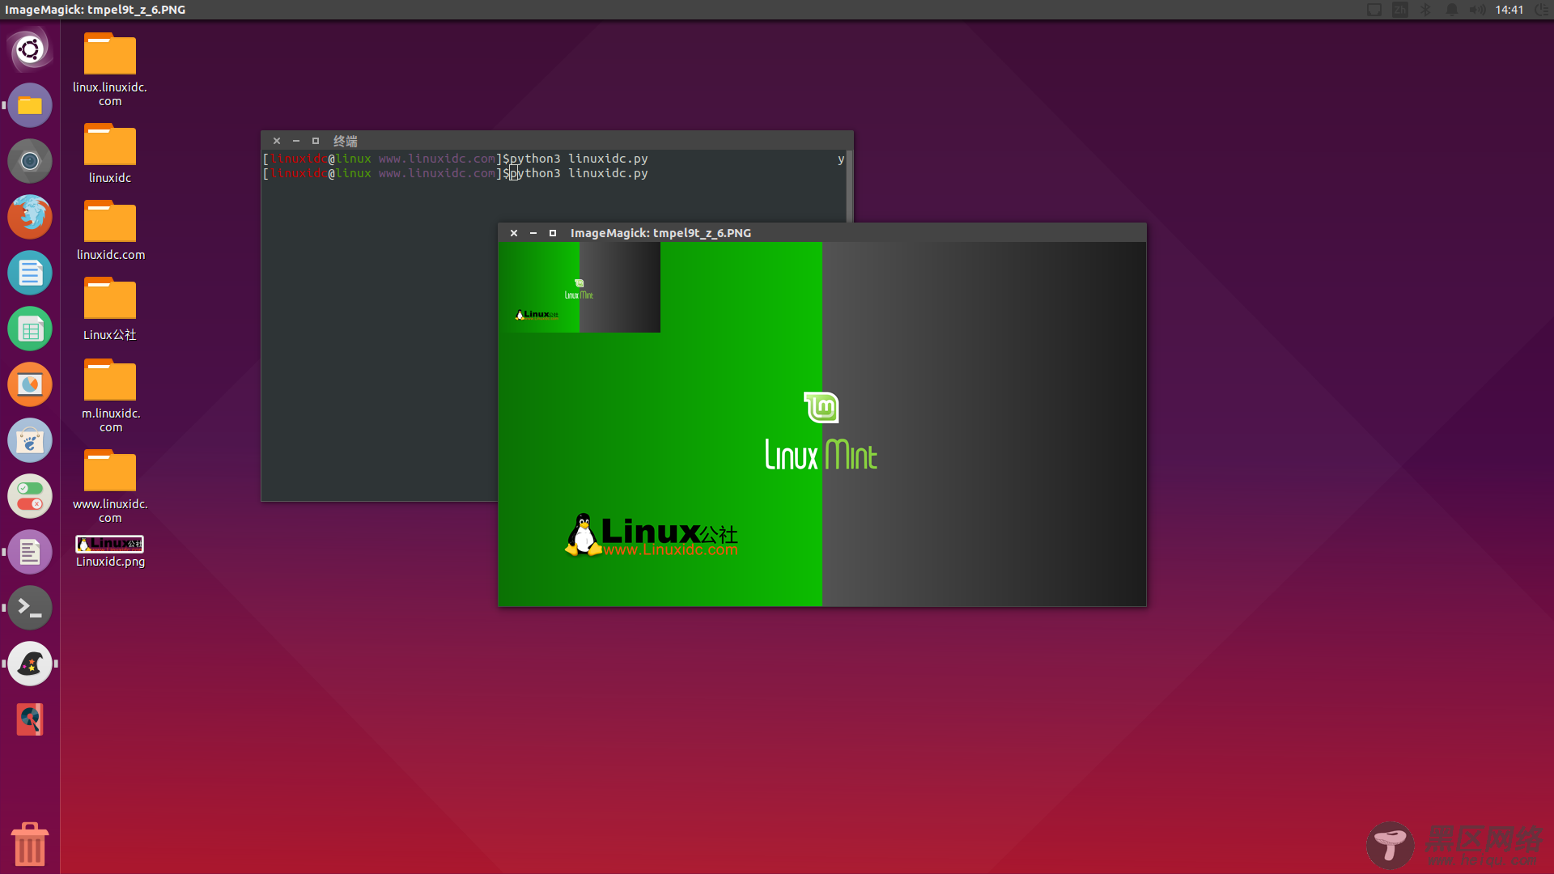Minimize the ImageMagick image window
This screenshot has height=874, width=1554.
click(533, 233)
